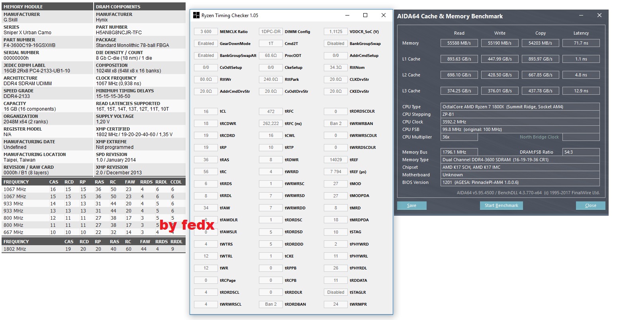Click the tRDRDBAN Ban 2 field
The width and height of the screenshot is (617, 320).
(271, 304)
